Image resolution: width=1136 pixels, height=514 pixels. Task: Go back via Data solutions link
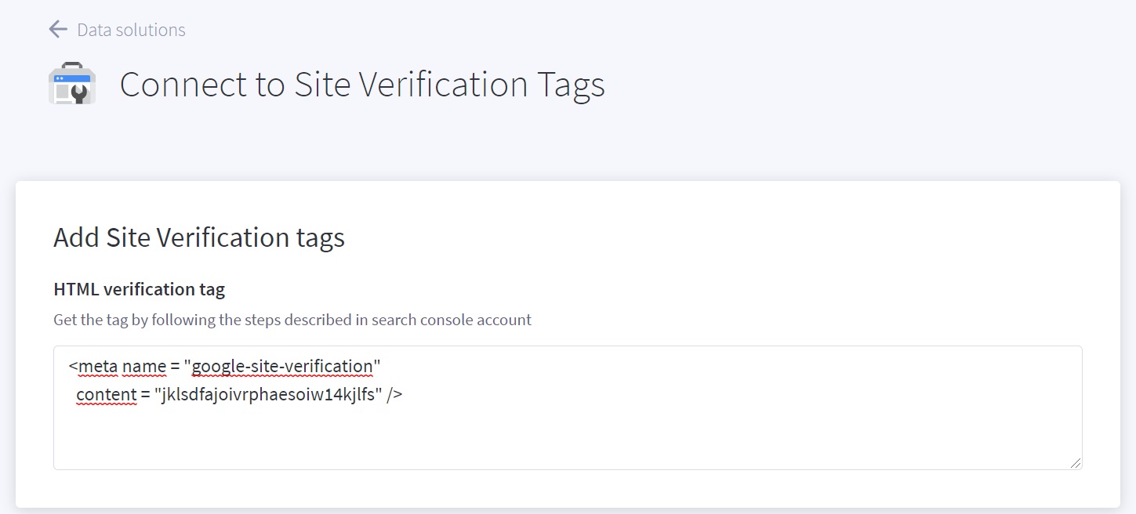point(131,30)
